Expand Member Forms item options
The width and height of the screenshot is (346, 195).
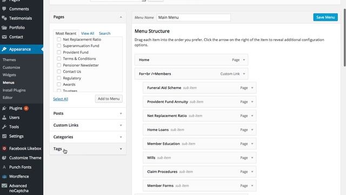[x=252, y=186]
